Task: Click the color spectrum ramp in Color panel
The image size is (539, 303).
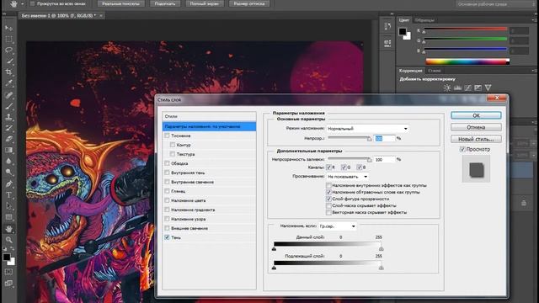Action: [x=467, y=61]
